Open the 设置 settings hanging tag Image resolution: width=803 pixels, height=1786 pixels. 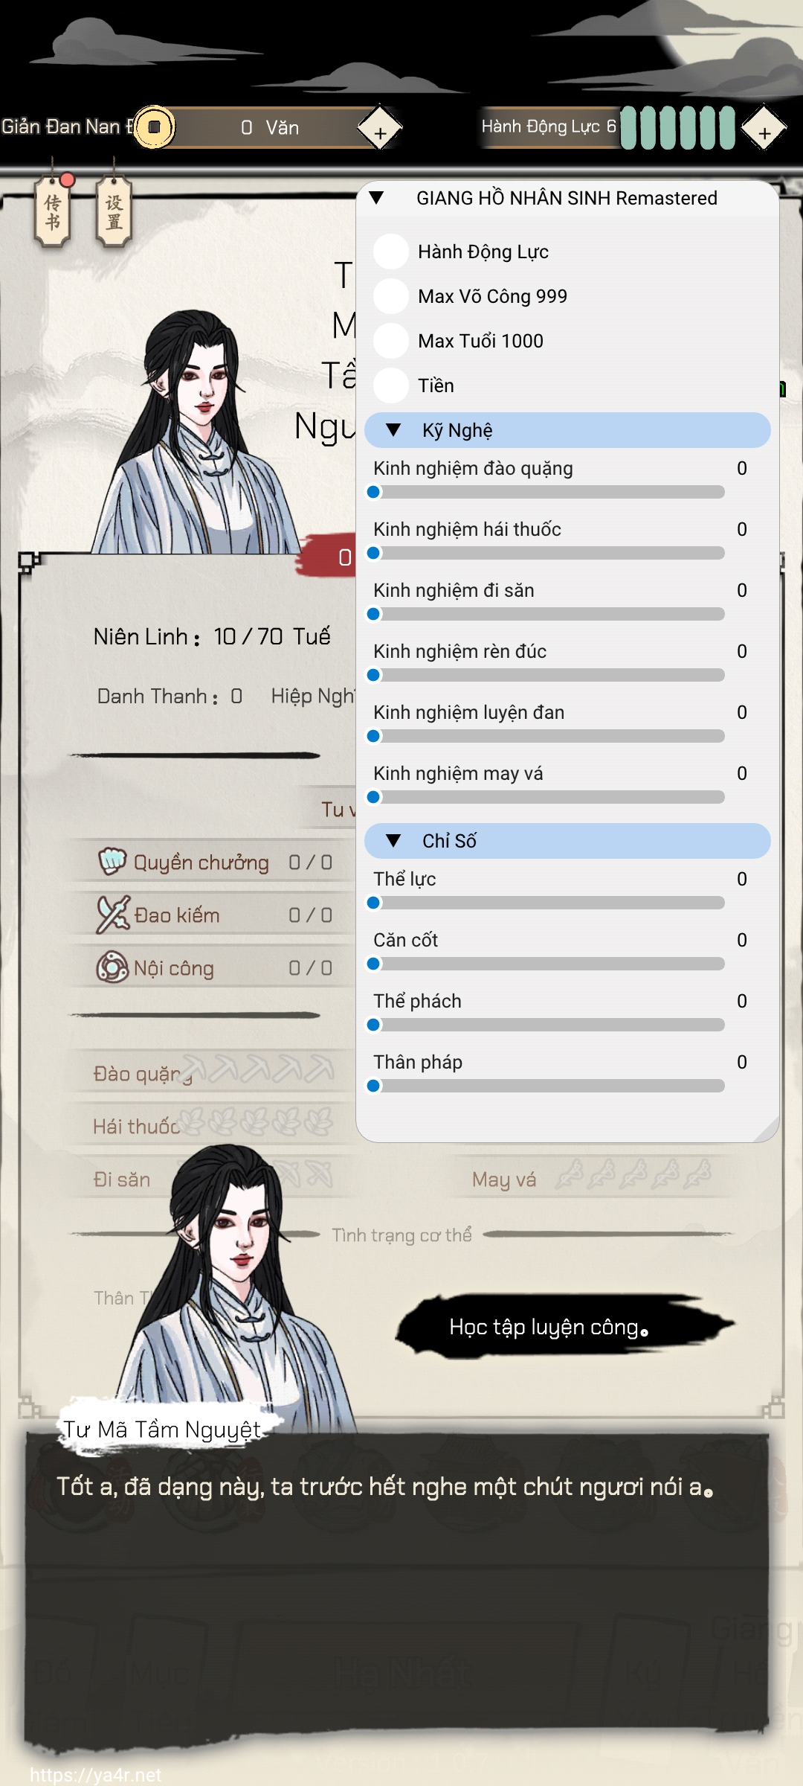114,212
